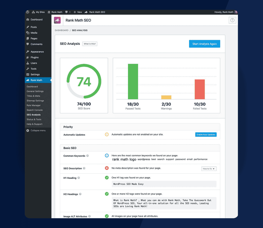Screen dimensions: 263x228
Task: Expand the How to fix dropdown
Action: click(209, 169)
